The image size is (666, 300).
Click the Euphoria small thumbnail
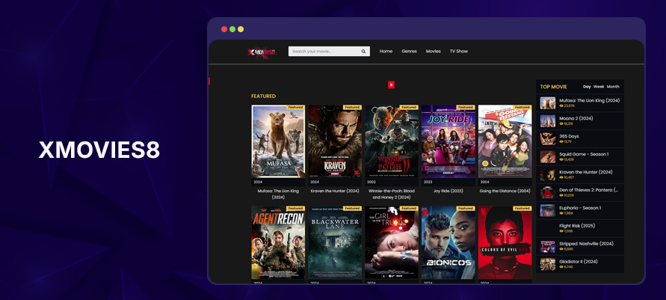(547, 211)
